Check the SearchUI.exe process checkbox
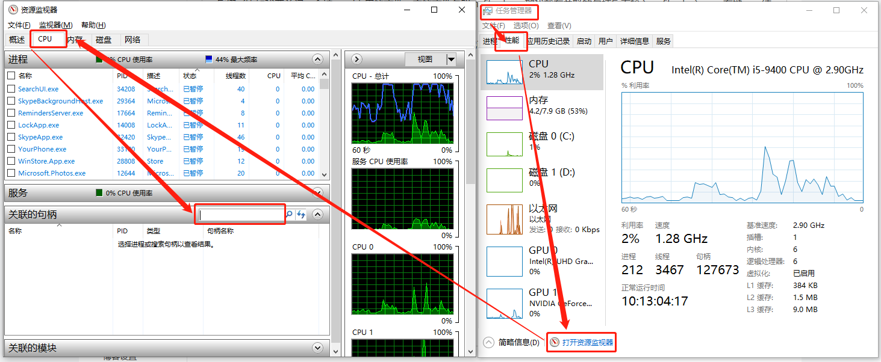The height and width of the screenshot is (362, 881). [11, 89]
